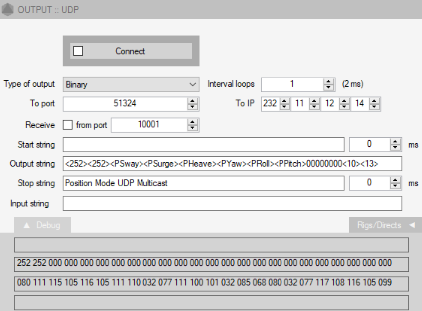Click the Output string field

pos(232,164)
